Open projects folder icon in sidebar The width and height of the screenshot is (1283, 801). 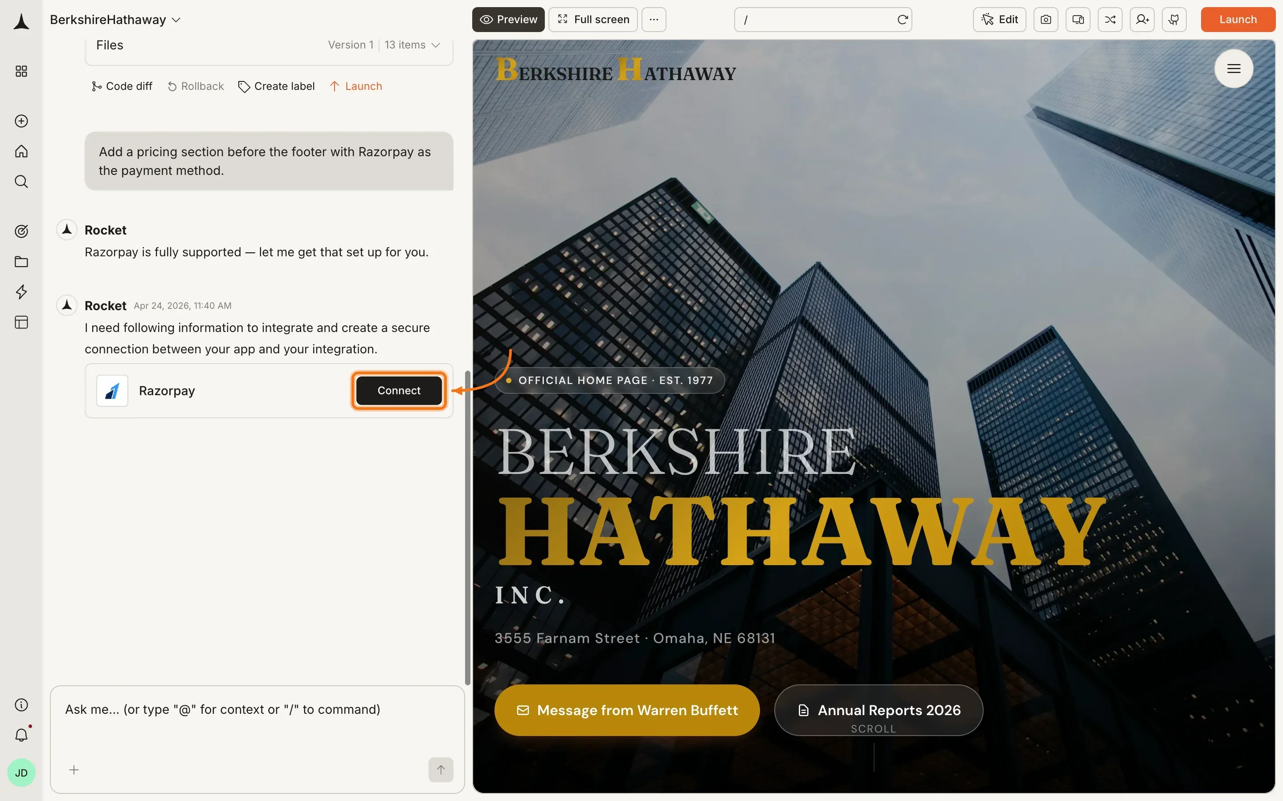pos(21,262)
